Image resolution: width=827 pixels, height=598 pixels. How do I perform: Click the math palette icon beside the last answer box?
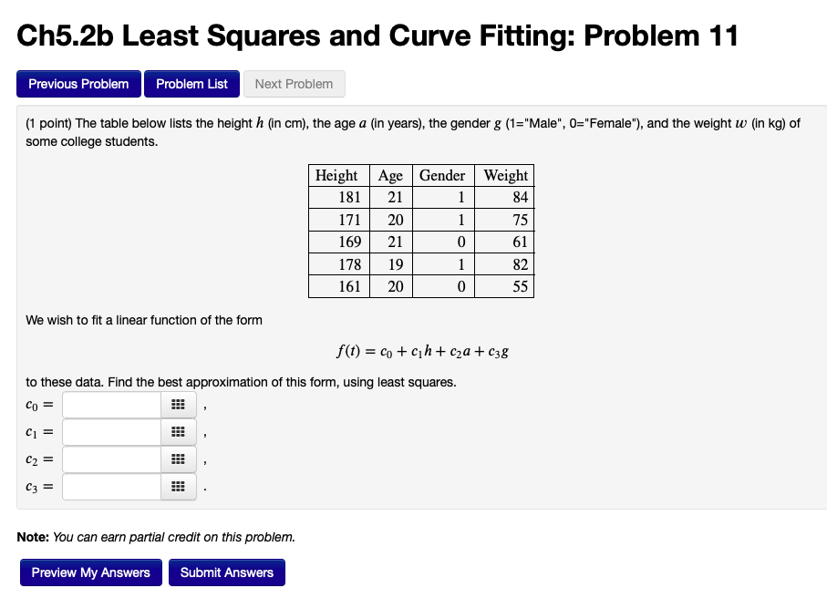click(x=179, y=486)
